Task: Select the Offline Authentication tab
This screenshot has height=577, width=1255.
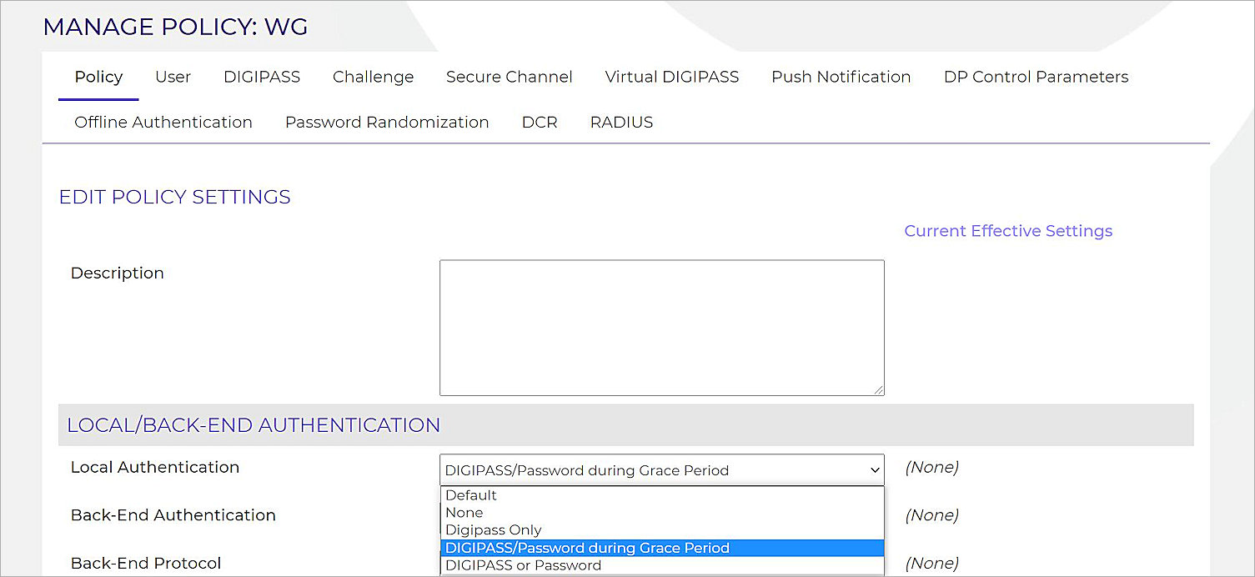Action: (163, 123)
